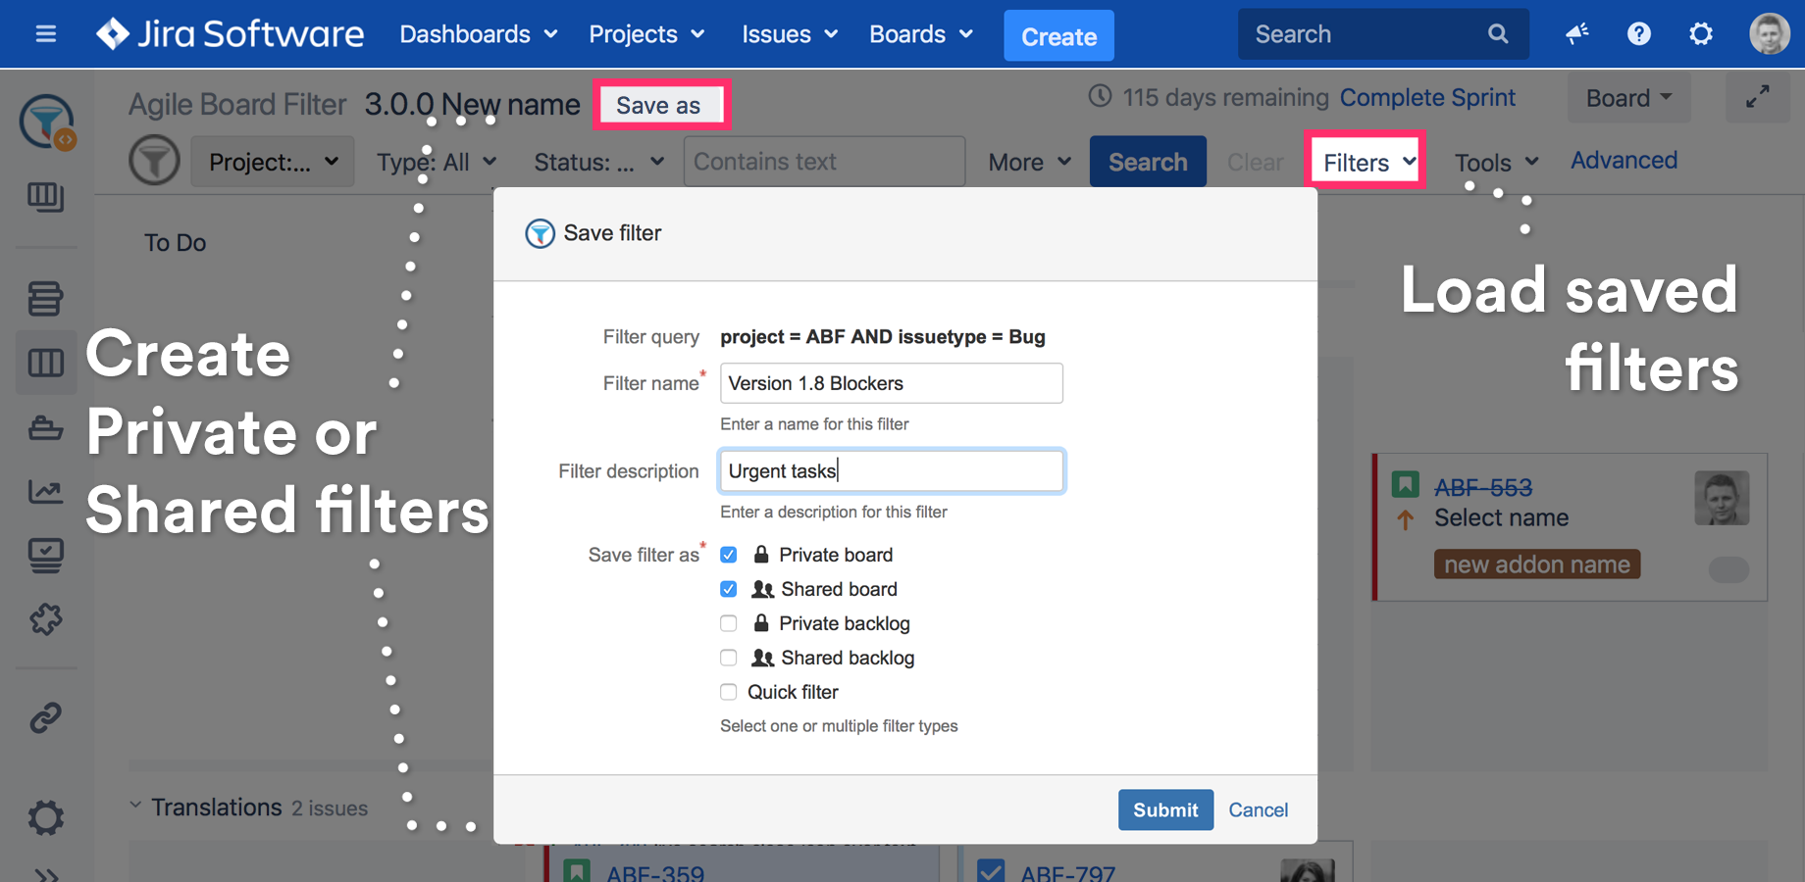Open the reports chart icon in sidebar
This screenshot has width=1805, height=882.
(x=45, y=491)
